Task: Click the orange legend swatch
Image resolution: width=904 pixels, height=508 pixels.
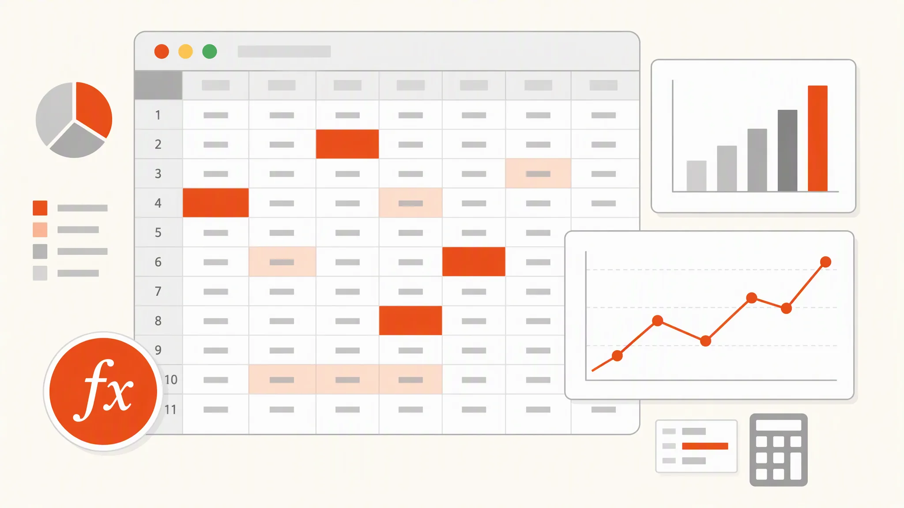Action: (40, 208)
